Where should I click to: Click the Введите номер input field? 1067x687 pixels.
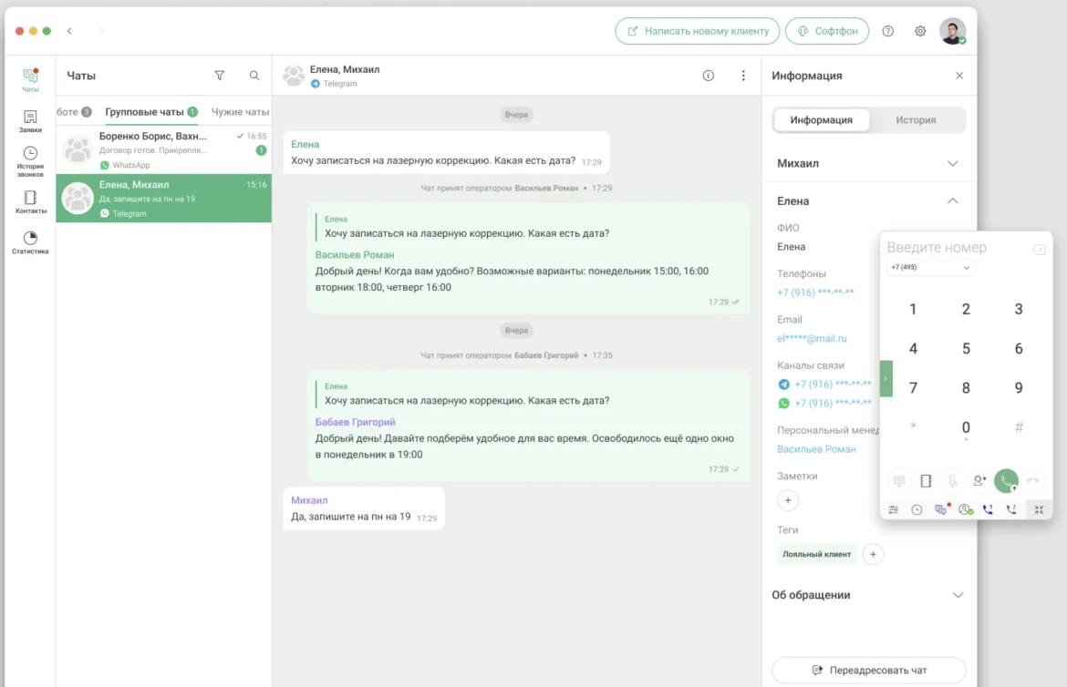tap(953, 248)
